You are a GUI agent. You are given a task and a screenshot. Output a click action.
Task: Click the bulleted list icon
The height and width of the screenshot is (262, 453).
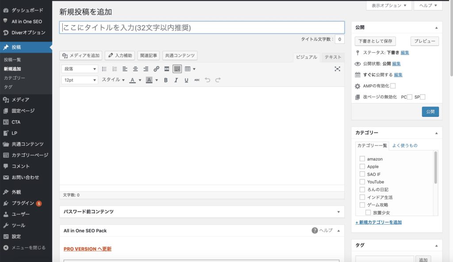104,69
